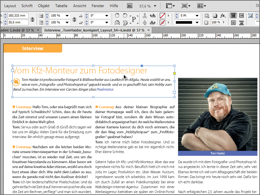Click the Y scale percentage icon
Image resolution: width=260 pixels, height=195 pixels.
pyautogui.click(x=41, y=22)
